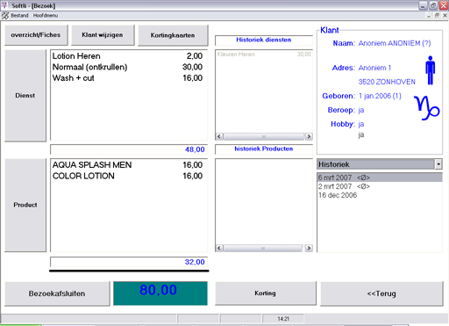
Task: Click the Historiek diensten header
Action: pos(264,40)
